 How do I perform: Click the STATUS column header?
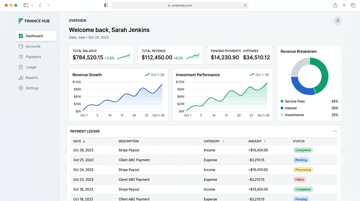point(299,141)
